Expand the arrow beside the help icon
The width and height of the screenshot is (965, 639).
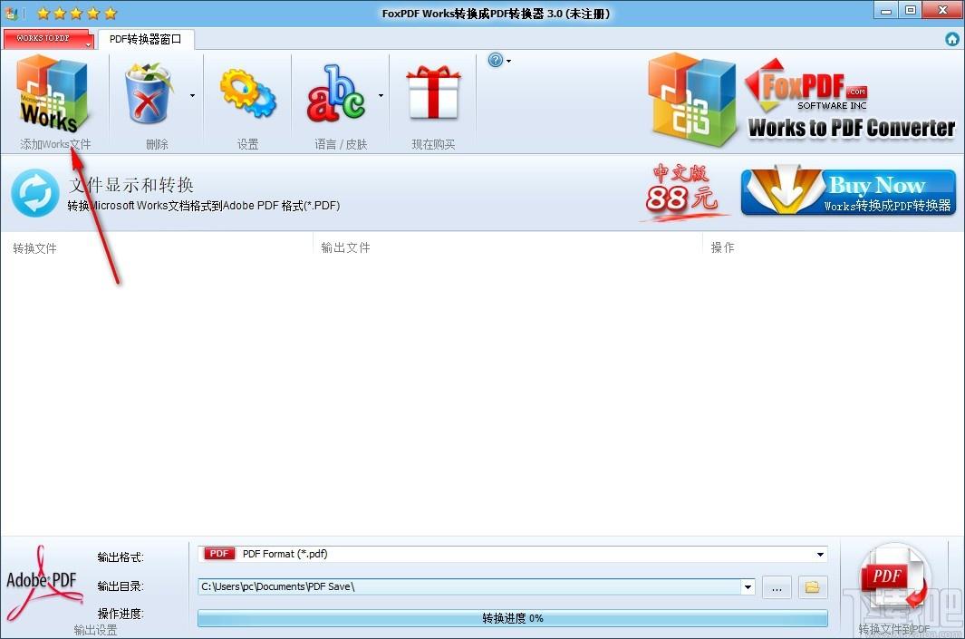(508, 61)
